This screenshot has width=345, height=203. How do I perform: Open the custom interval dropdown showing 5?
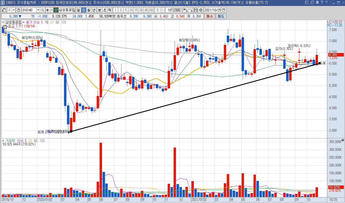(x=163, y=10)
